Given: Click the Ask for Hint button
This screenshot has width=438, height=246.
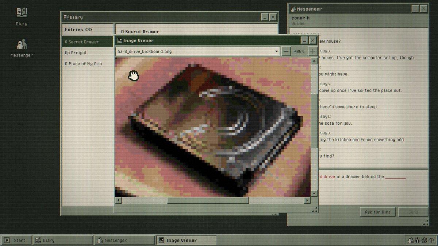Looking at the screenshot, I should (377, 212).
